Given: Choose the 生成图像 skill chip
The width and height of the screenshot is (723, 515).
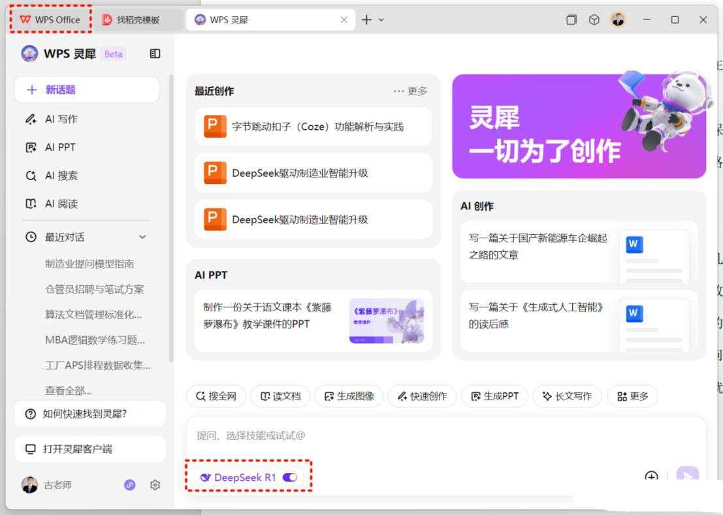Looking at the screenshot, I should pos(349,396).
